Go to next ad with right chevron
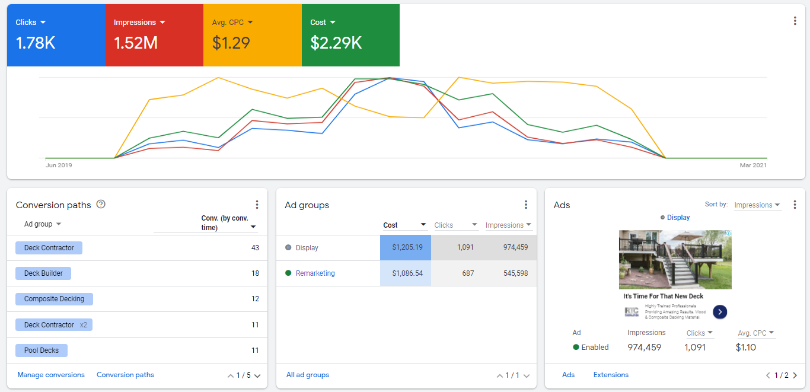 coord(795,375)
